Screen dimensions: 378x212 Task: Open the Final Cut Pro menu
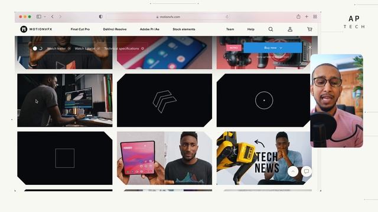80,29
